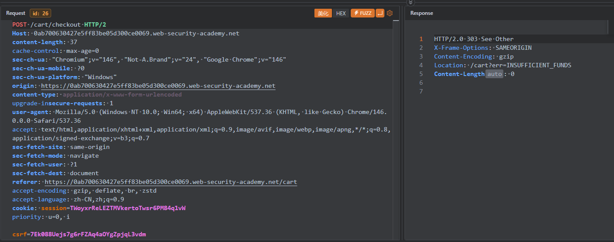Click the auto tag beside Content-Length
The height and width of the screenshot is (242, 614).
pos(495,74)
